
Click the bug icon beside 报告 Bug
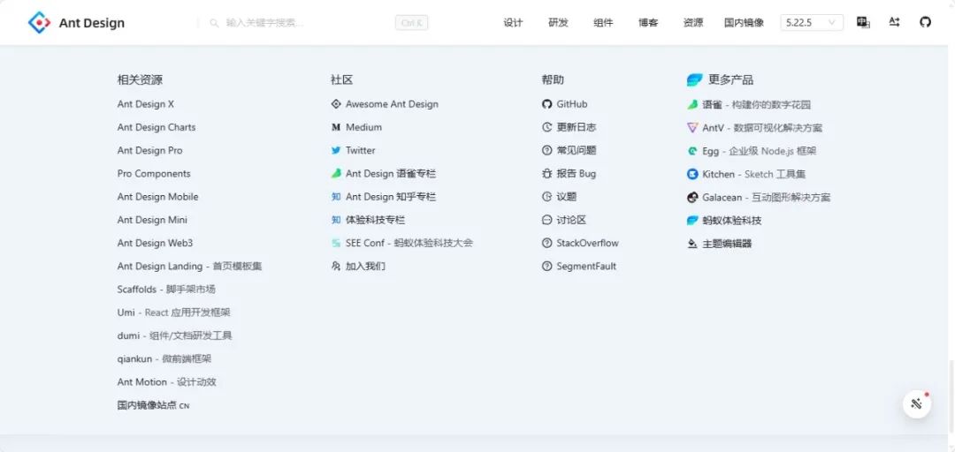pyautogui.click(x=546, y=173)
